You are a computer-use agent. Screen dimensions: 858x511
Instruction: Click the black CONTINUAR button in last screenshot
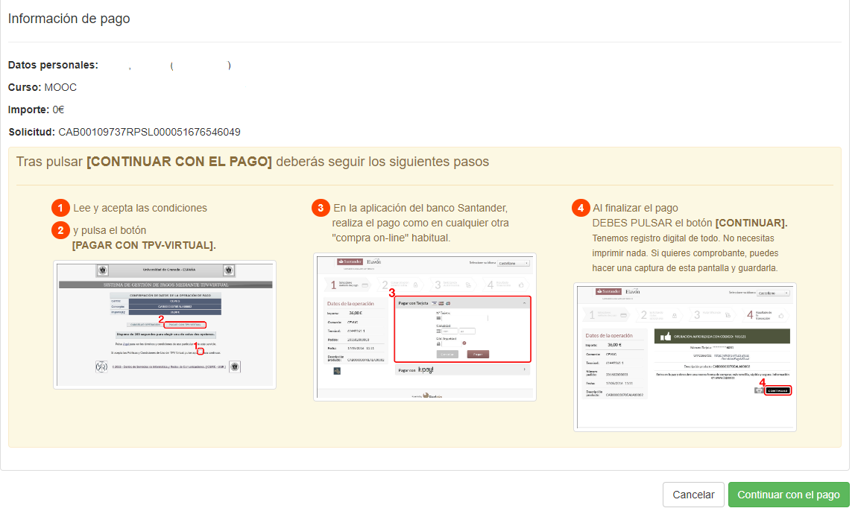777,390
